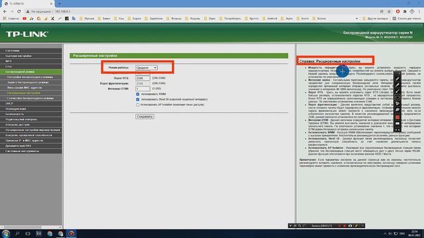The height and width of the screenshot is (238, 424).
Task: Open Chrome three-dot menu
Action: (419, 11)
